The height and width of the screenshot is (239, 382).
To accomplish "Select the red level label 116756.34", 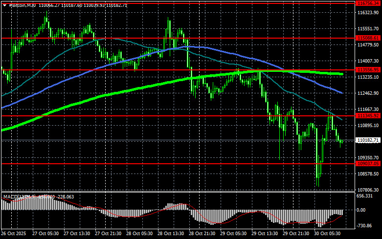I will tap(368, 3).
